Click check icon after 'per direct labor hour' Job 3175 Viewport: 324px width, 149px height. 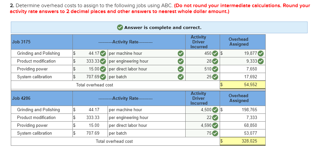(181, 69)
